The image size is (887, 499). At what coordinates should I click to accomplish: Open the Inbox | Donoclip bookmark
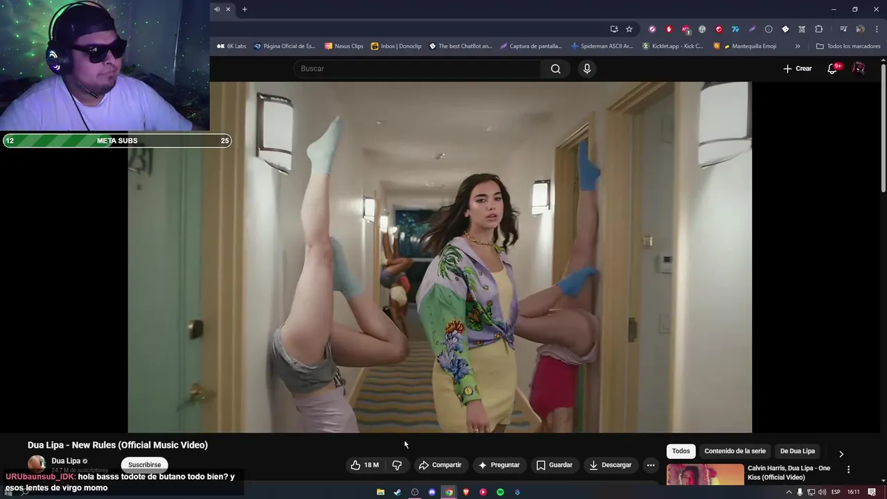(396, 46)
